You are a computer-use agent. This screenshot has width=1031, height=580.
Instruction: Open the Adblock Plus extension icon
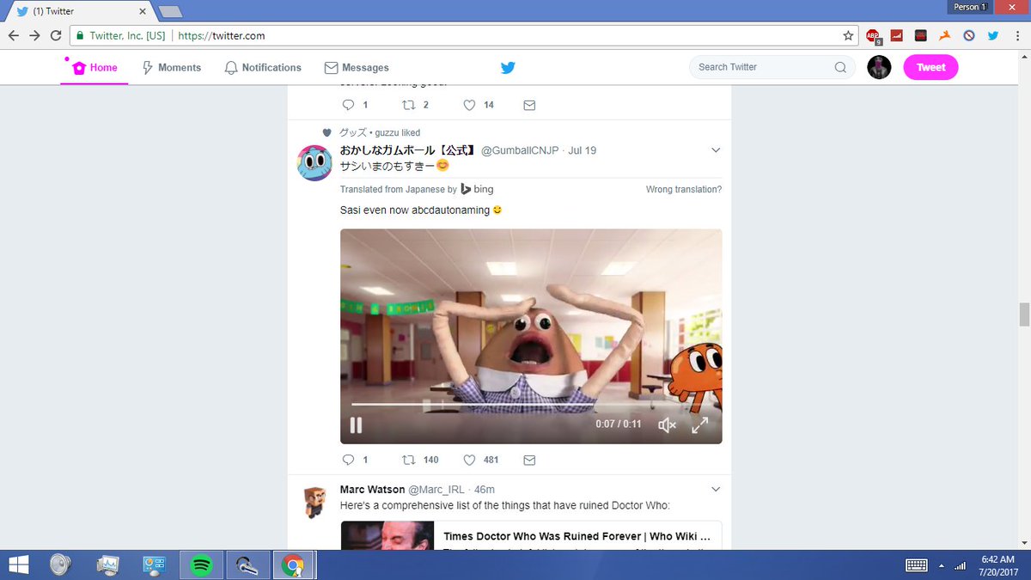tap(873, 36)
